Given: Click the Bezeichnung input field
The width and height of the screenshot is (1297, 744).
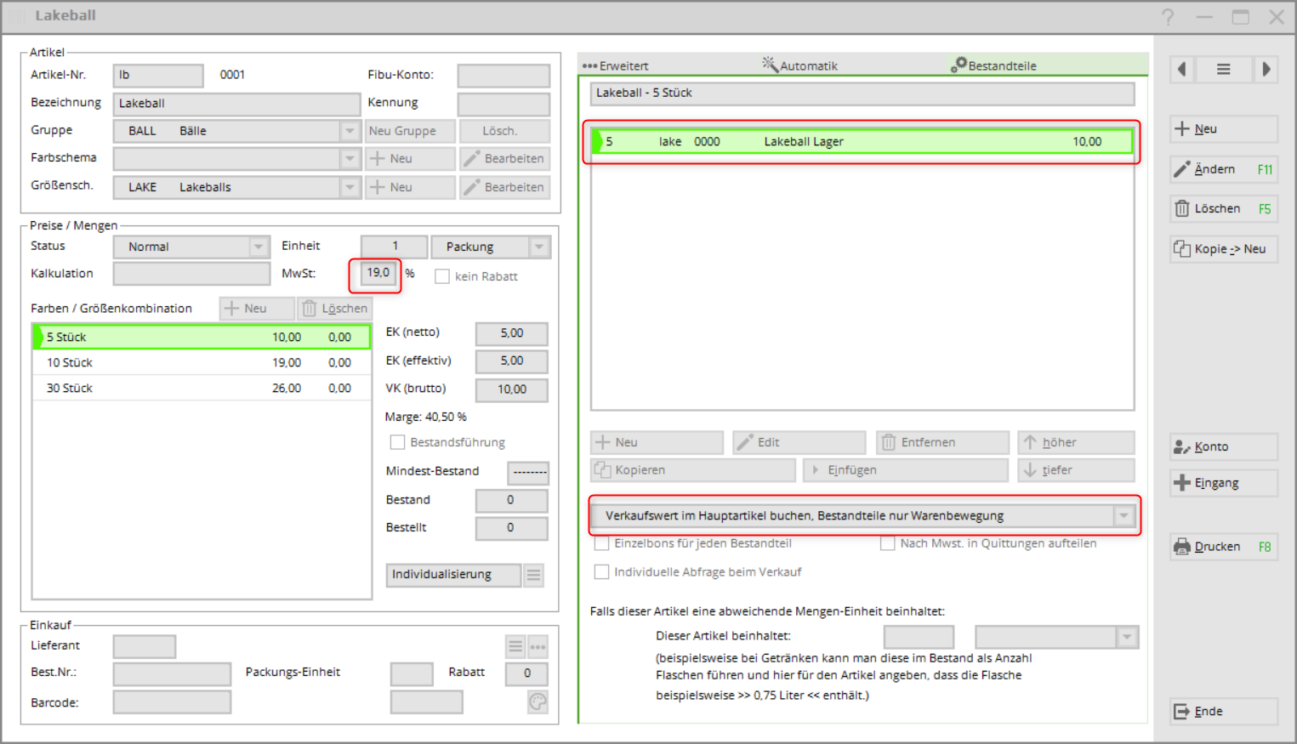Looking at the screenshot, I should (236, 104).
